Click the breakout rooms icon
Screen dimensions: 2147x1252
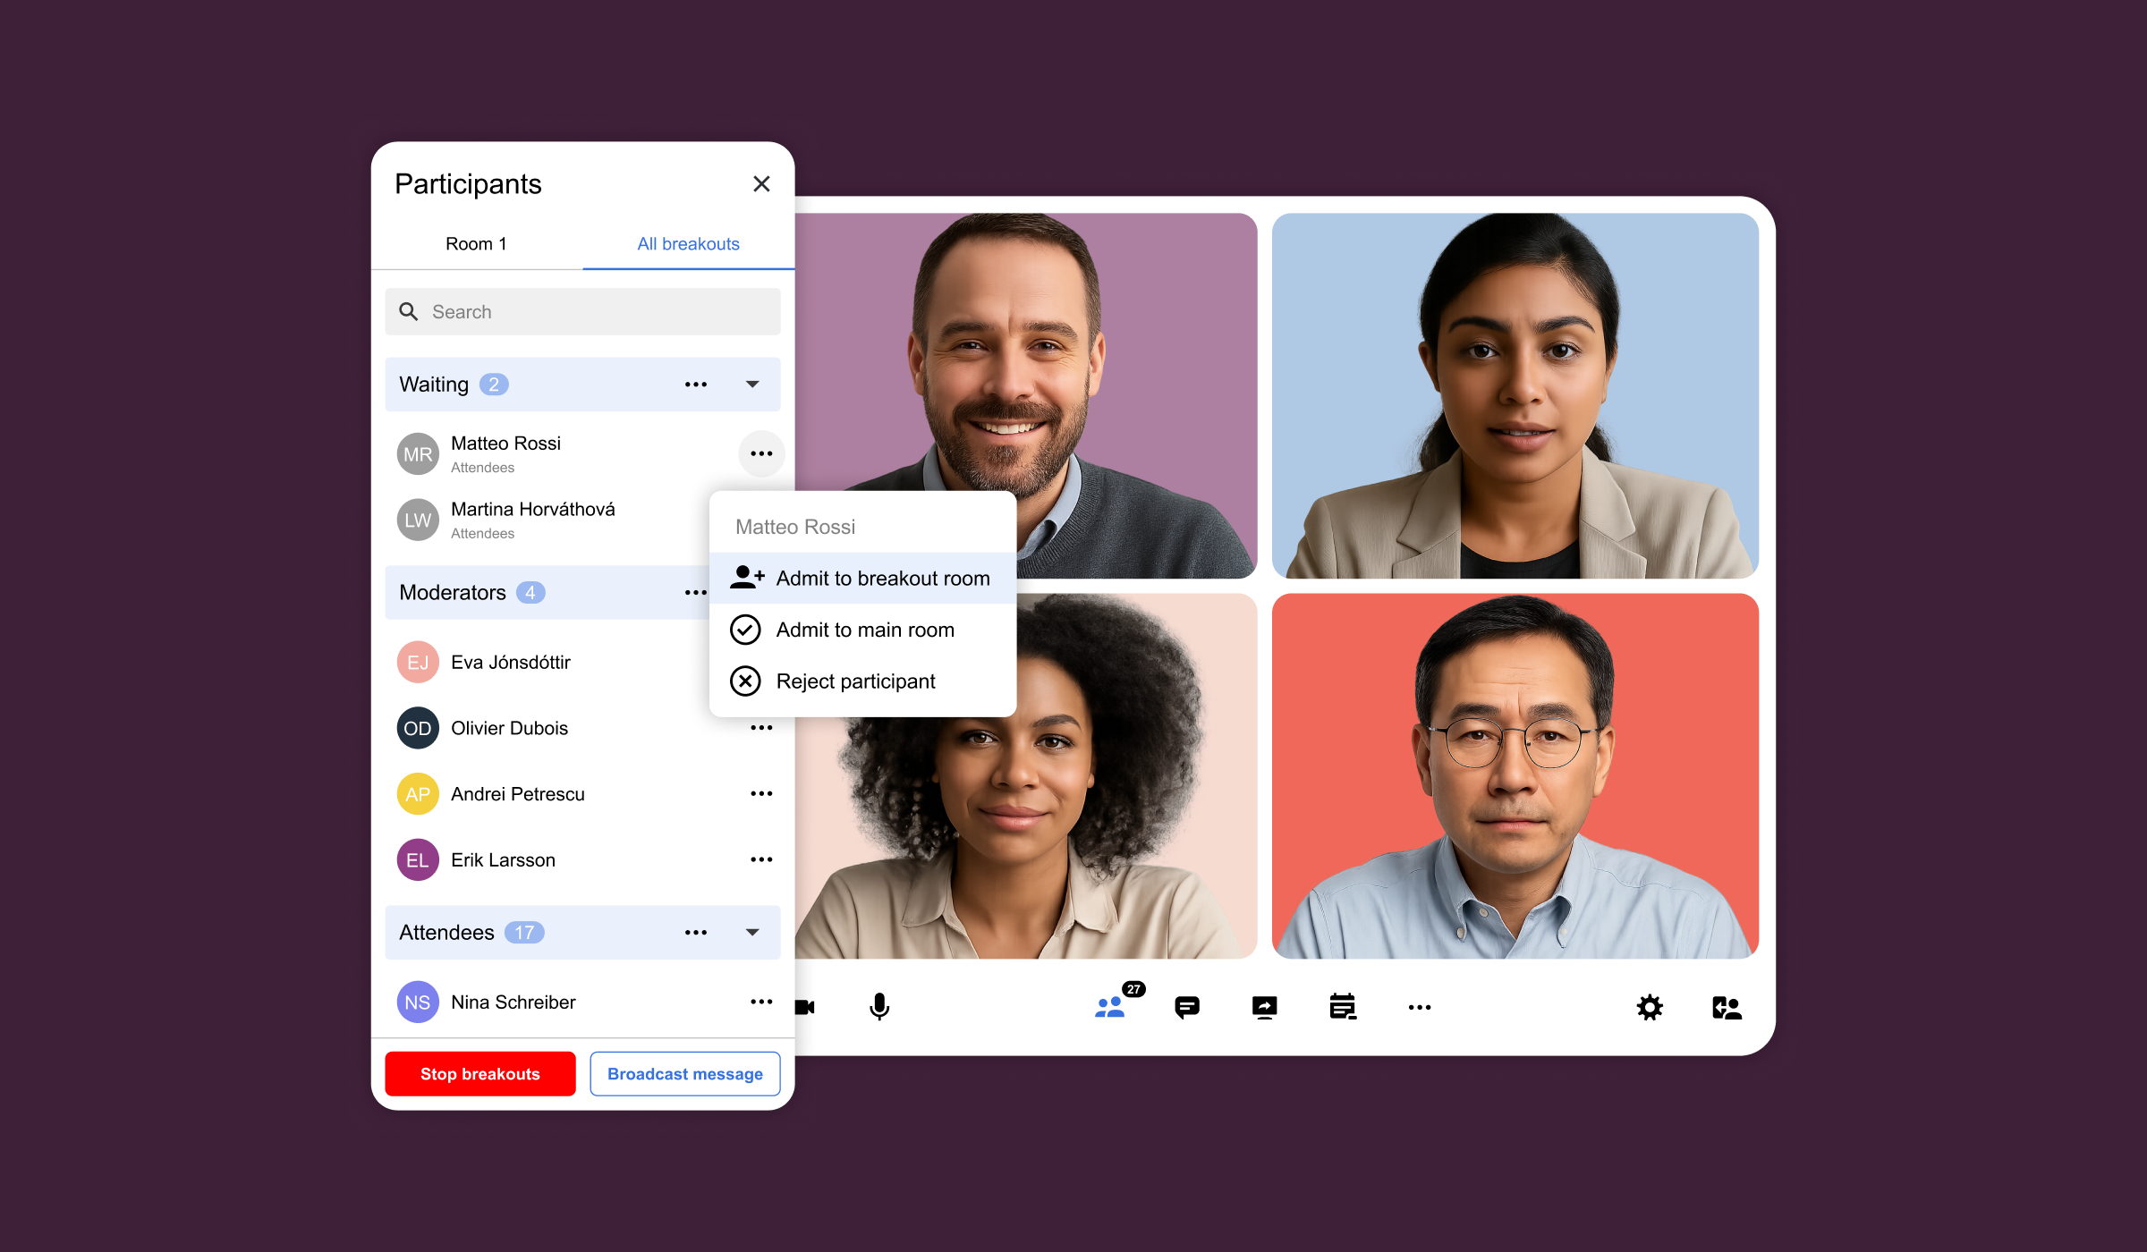[1727, 1008]
